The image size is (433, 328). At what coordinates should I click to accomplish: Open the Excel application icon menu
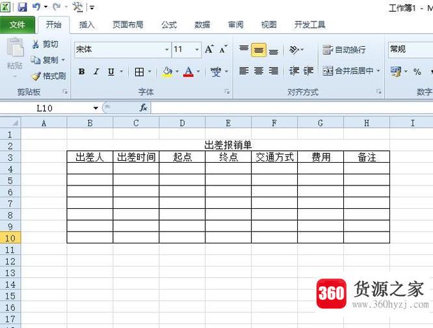[5, 7]
